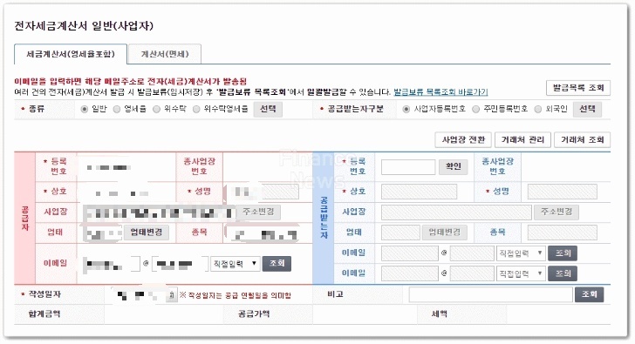The height and width of the screenshot is (344, 635).
Task: Click 선택 button next to 종류 options
Action: coord(268,109)
